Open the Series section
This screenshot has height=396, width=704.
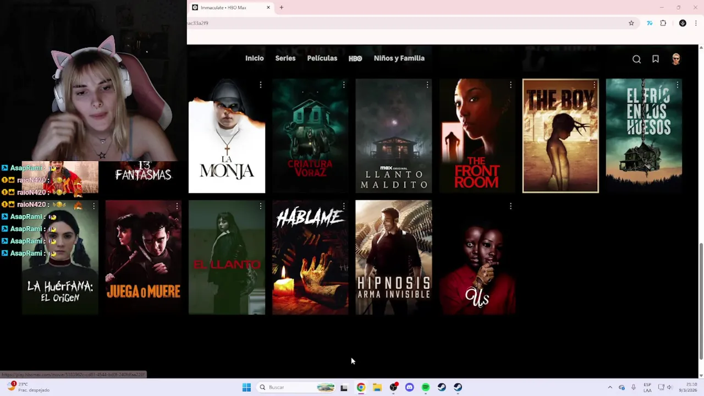285,58
